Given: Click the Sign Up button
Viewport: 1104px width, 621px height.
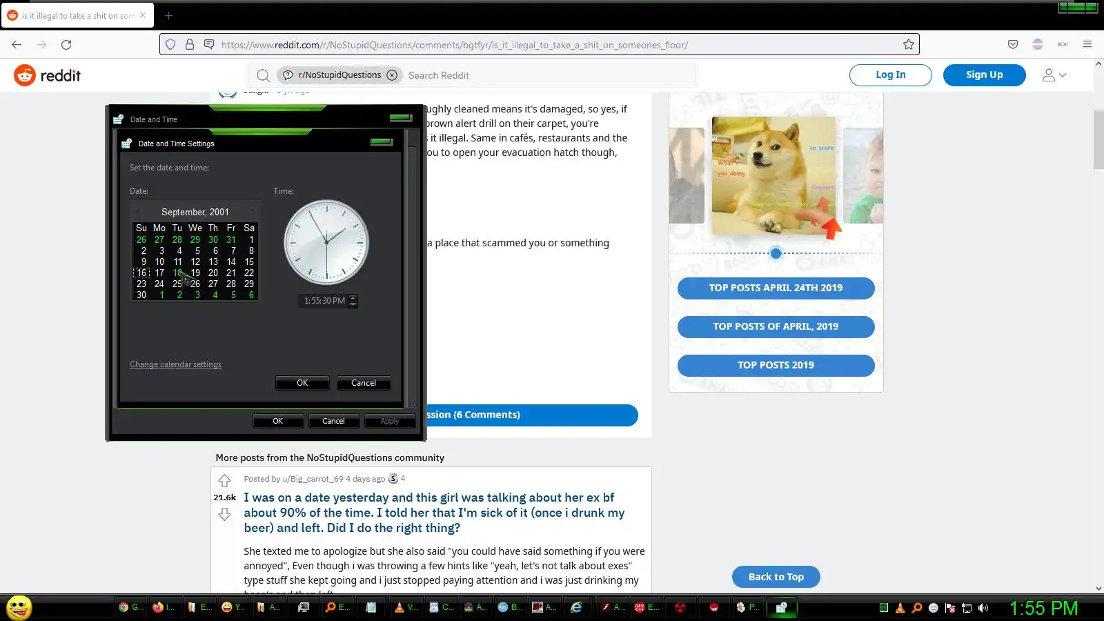Looking at the screenshot, I should 985,75.
